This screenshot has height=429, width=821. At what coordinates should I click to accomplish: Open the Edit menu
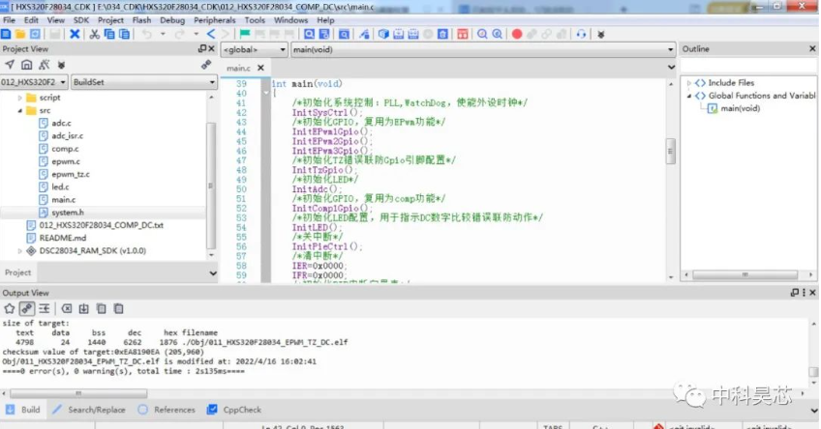pyautogui.click(x=31, y=20)
